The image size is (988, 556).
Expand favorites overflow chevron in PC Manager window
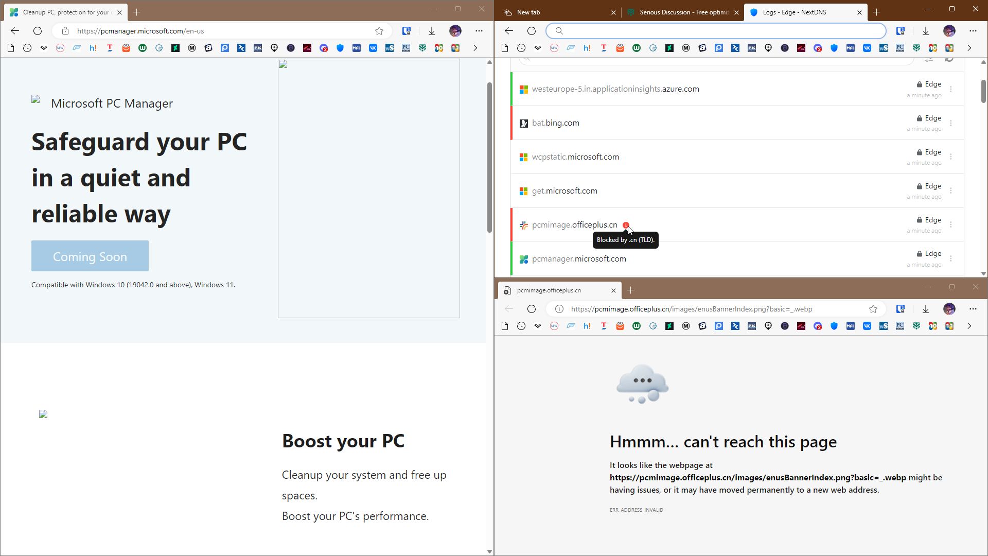[x=475, y=48]
